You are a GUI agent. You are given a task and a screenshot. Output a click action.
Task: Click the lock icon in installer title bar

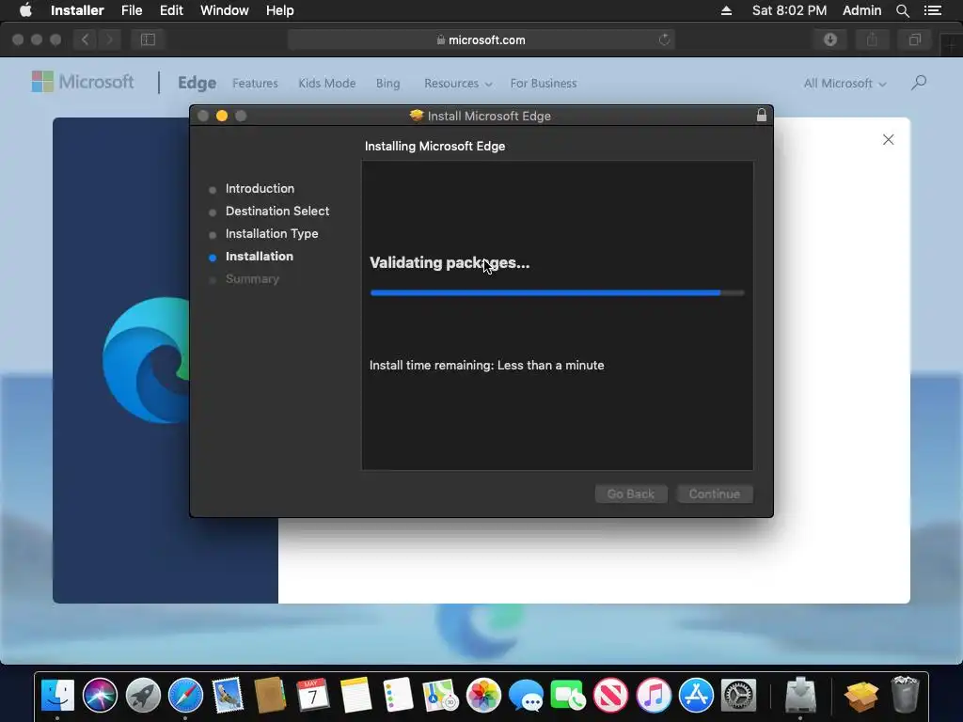pos(762,116)
